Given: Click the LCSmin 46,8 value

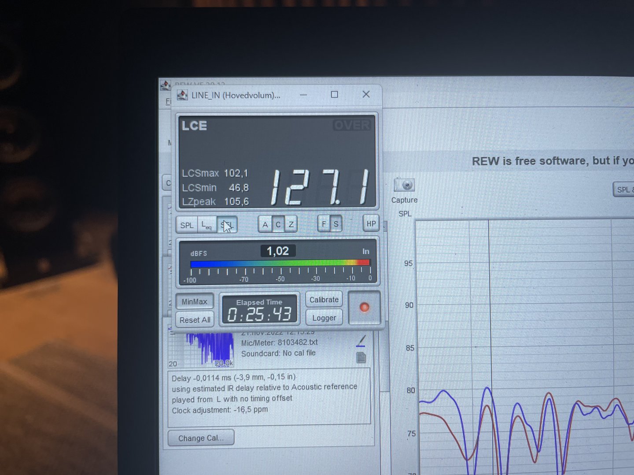Looking at the screenshot, I should [x=239, y=188].
